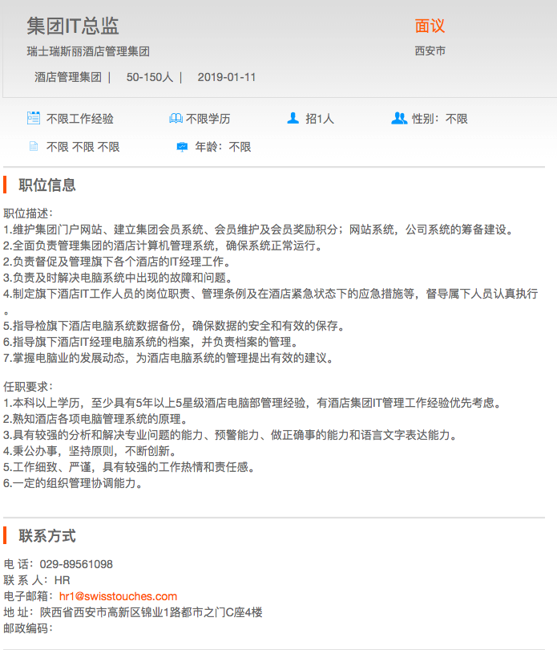Click the 职位信息 section heading
557x650 pixels.
click(x=47, y=185)
